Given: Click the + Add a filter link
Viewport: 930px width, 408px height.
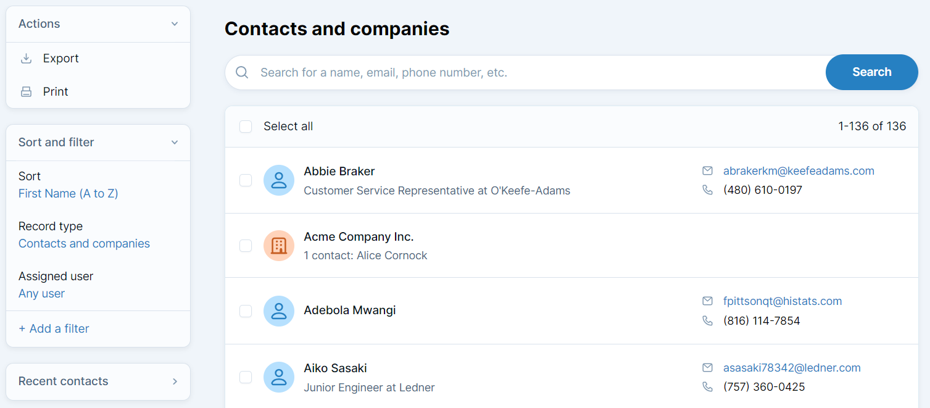Looking at the screenshot, I should pos(54,329).
